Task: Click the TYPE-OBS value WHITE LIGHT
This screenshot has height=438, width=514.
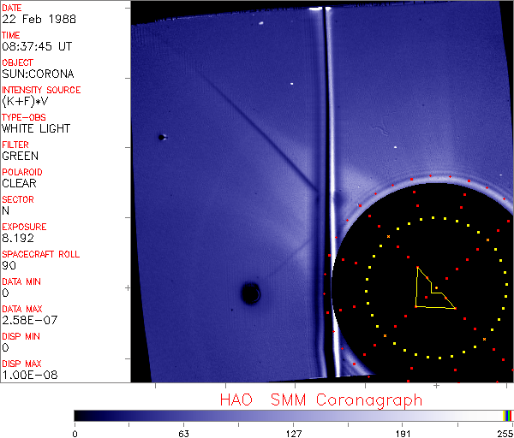Action: (x=36, y=129)
